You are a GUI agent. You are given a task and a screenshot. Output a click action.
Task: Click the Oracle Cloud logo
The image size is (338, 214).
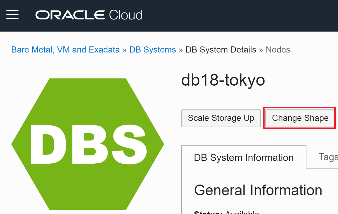tap(89, 15)
